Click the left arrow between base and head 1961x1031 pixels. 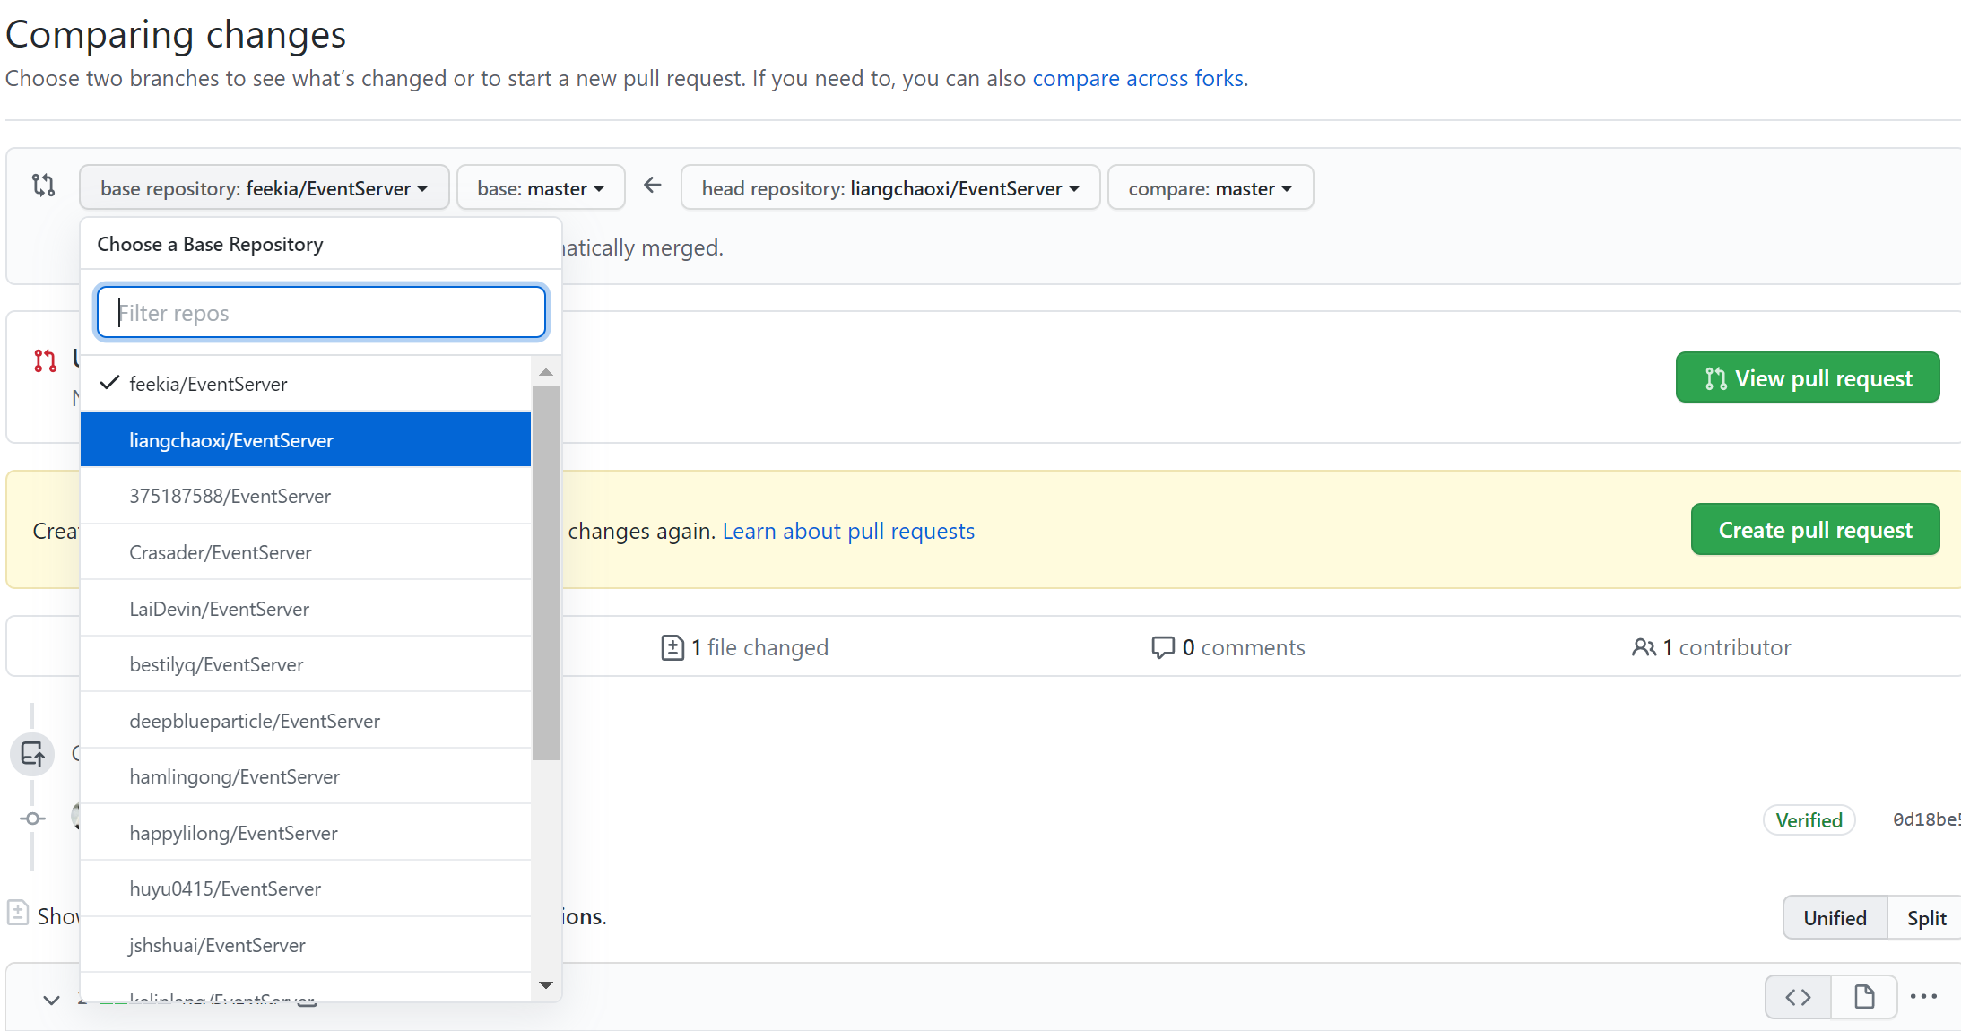(x=653, y=186)
